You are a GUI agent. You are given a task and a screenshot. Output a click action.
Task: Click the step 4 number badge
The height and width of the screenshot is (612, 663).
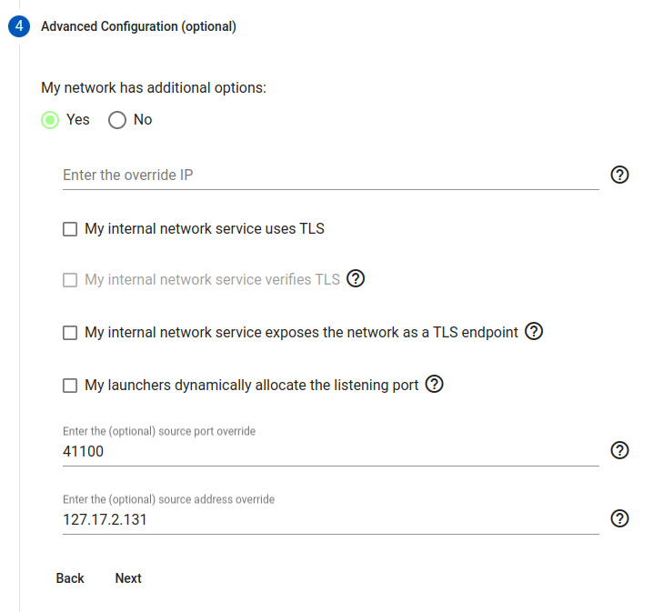pos(19,26)
